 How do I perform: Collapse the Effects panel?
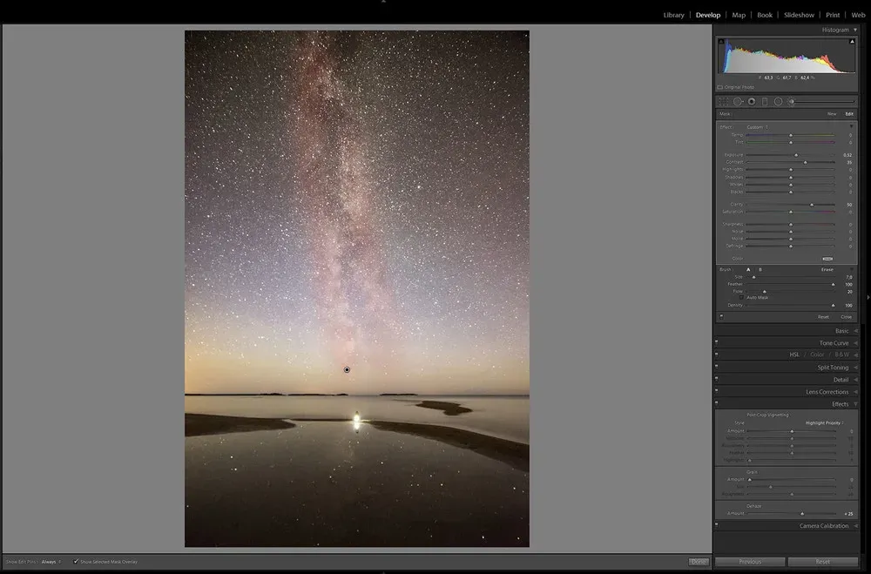[x=855, y=404]
